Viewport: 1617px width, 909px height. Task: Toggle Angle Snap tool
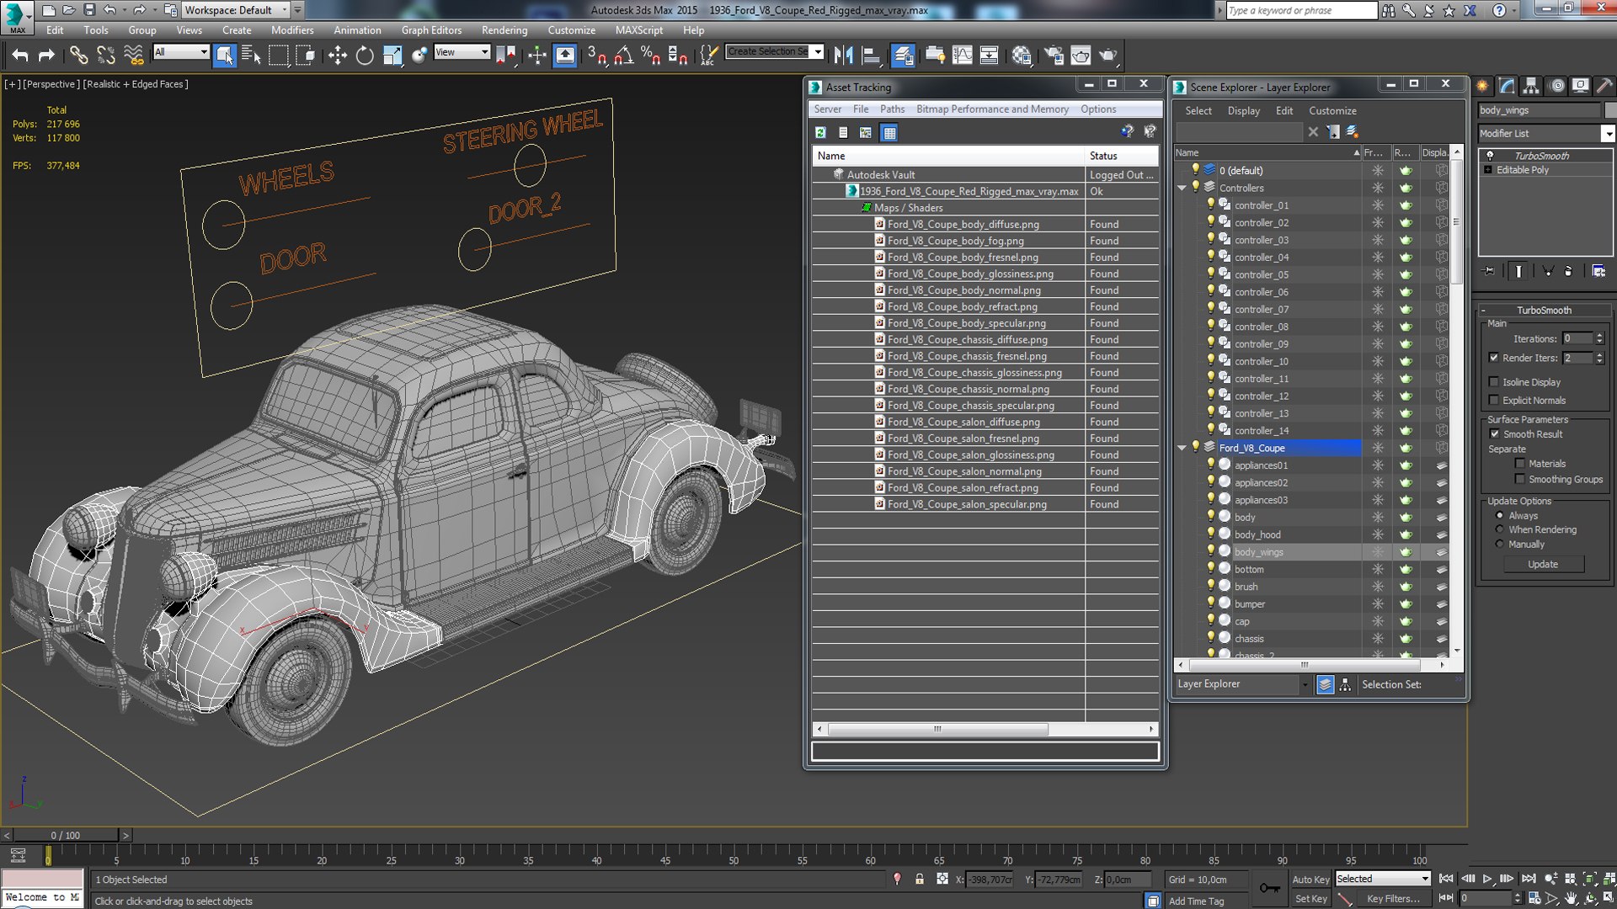pos(623,56)
